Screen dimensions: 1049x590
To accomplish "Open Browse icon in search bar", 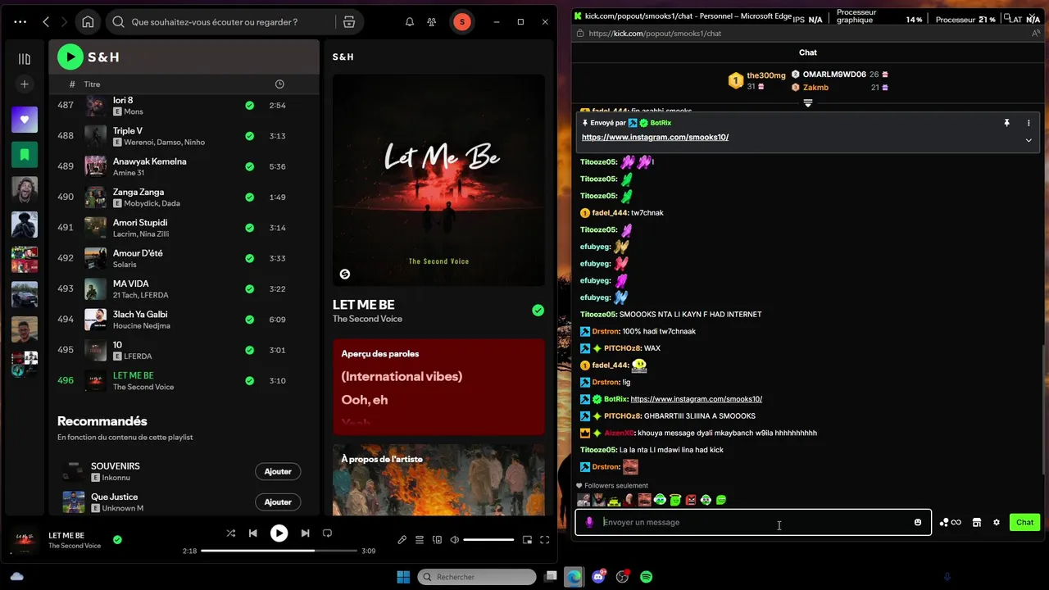I will coord(349,22).
